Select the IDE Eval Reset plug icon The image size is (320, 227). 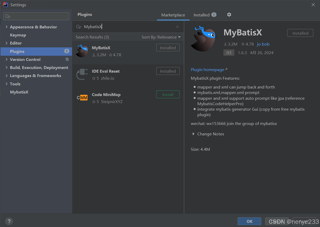82,74
